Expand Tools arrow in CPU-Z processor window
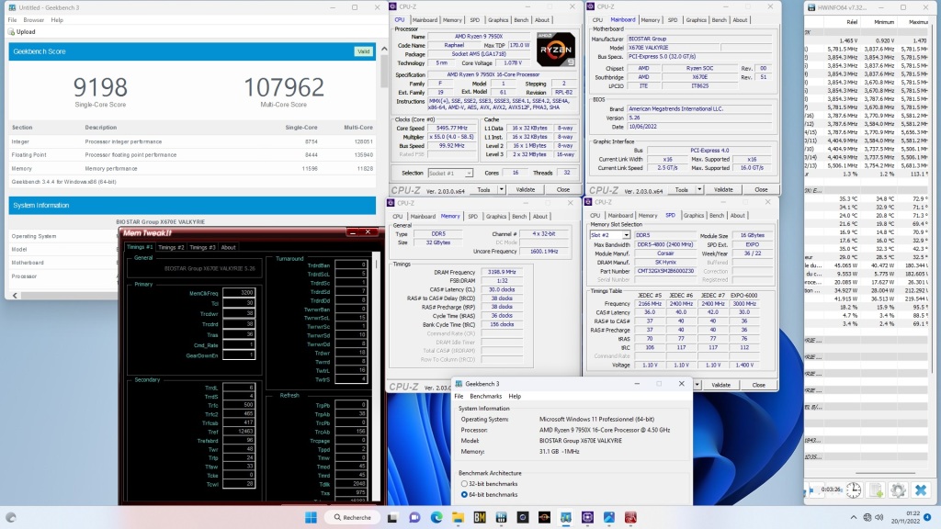The height and width of the screenshot is (529, 941). (501, 189)
